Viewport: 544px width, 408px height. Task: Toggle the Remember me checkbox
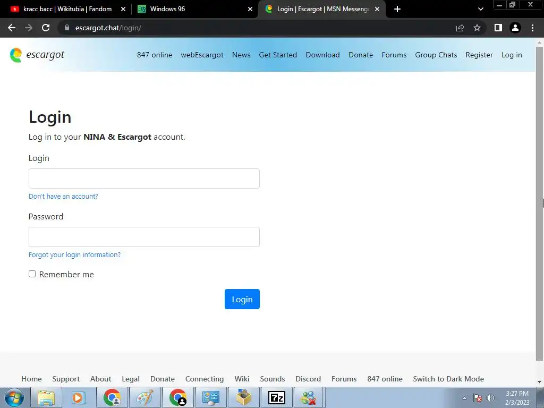pyautogui.click(x=32, y=274)
